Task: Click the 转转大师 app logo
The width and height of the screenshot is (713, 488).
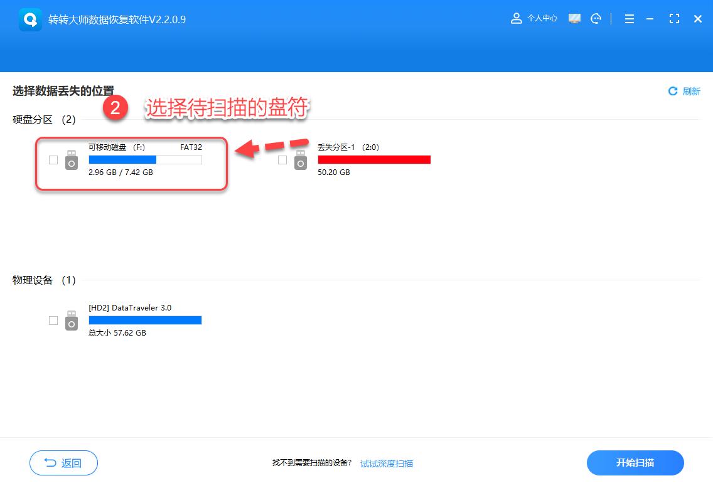Action: [29, 18]
